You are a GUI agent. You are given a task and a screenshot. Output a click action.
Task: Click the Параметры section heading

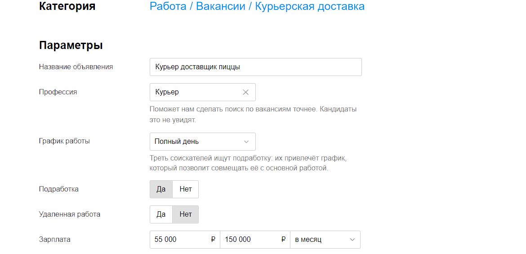click(71, 45)
